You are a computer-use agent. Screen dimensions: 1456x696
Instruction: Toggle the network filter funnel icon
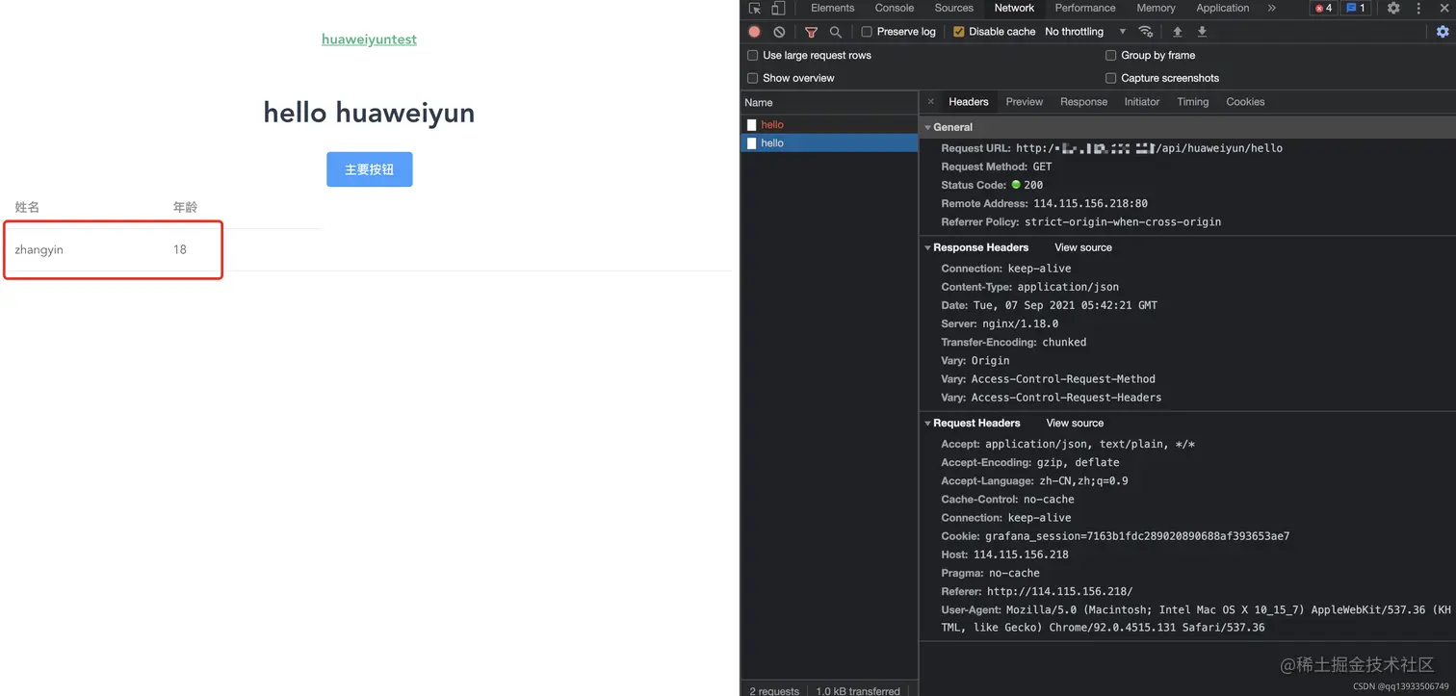coord(811,32)
